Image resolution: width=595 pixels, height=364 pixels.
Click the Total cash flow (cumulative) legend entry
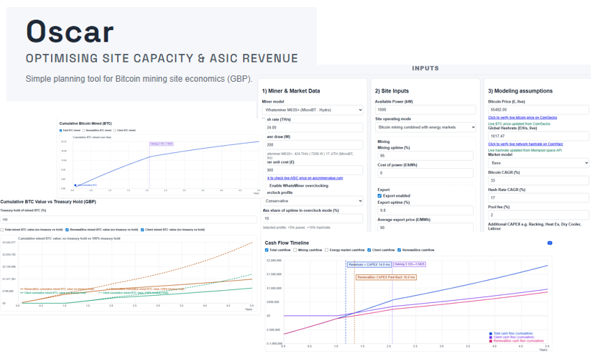point(511,333)
